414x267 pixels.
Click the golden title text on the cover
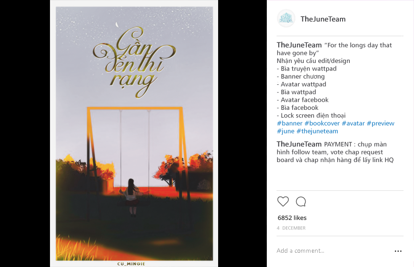pos(133,62)
